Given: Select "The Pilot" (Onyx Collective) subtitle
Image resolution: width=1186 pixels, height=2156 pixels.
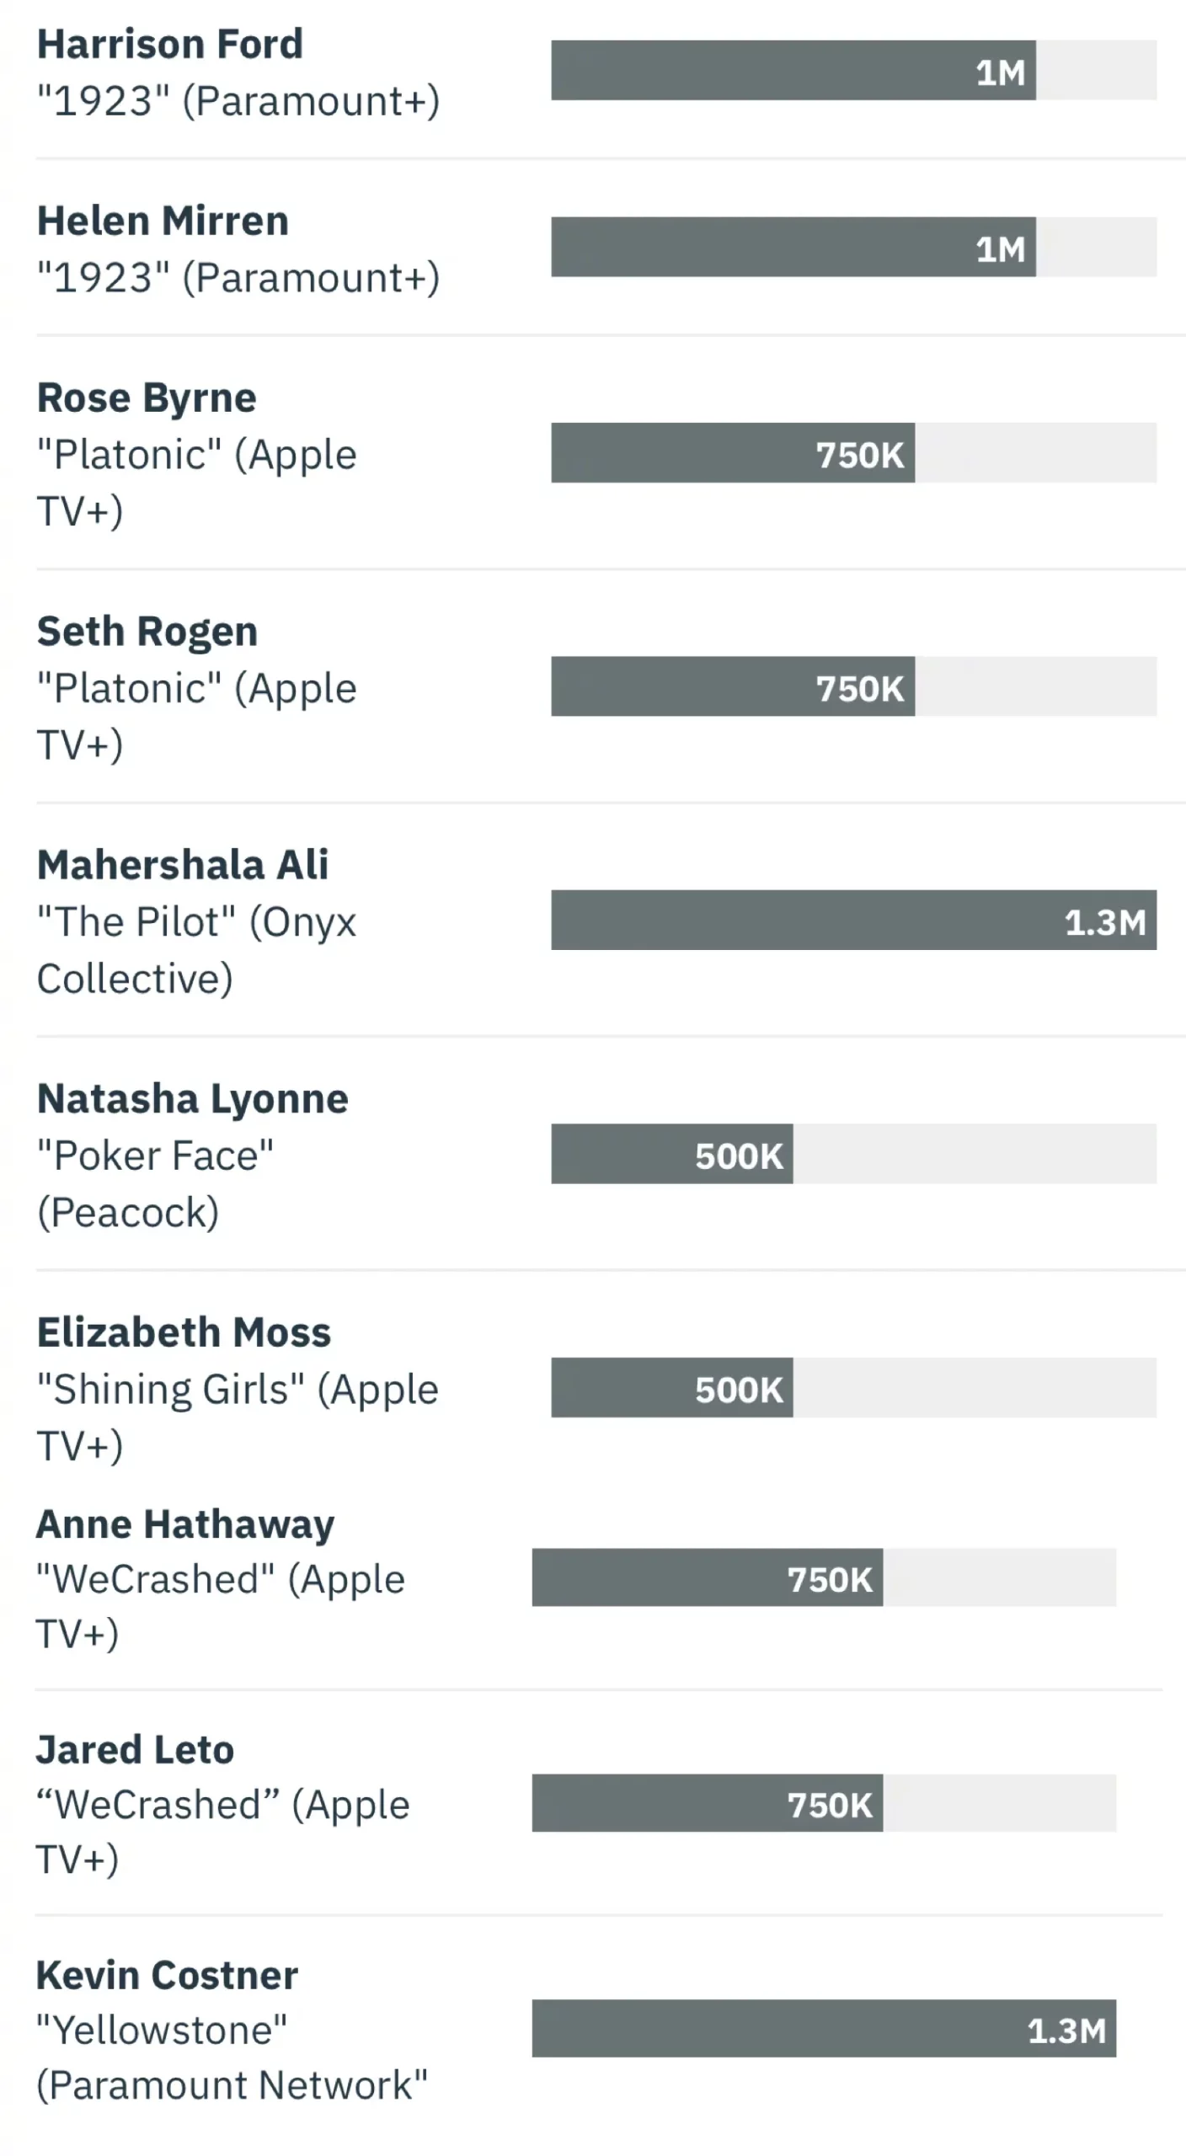Looking at the screenshot, I should pyautogui.click(x=196, y=950).
